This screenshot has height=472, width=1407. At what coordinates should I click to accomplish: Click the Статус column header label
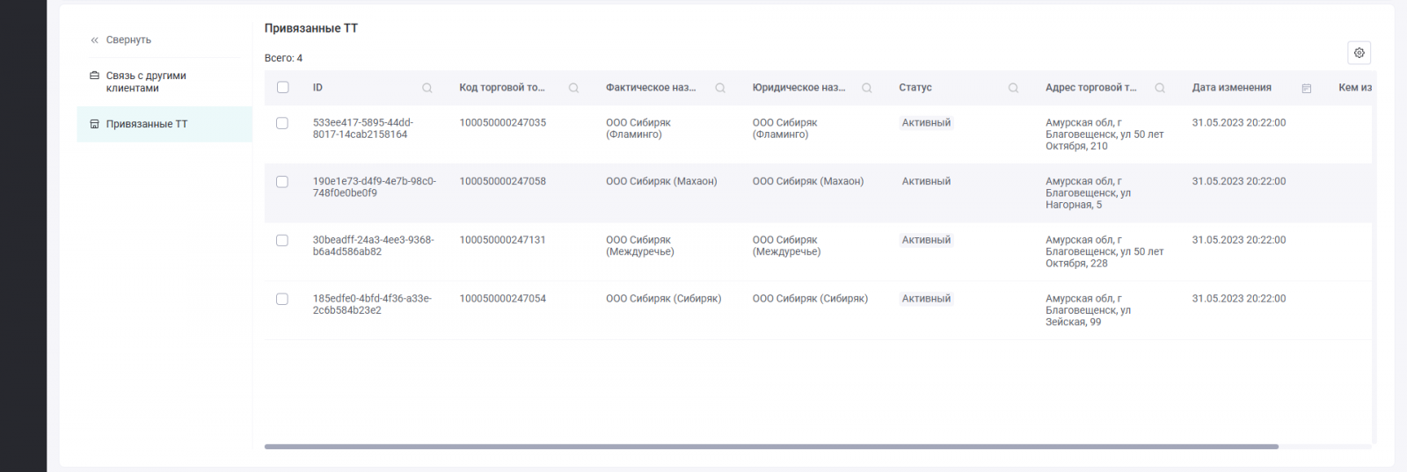(915, 88)
